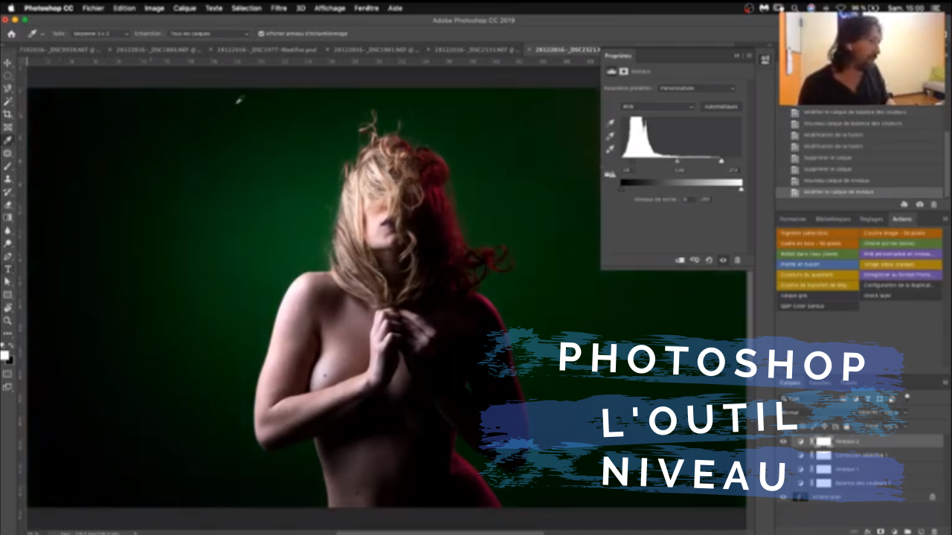The image size is (952, 535).
Task: Select the Type tool
Action: click(8, 269)
